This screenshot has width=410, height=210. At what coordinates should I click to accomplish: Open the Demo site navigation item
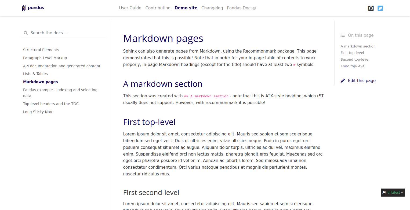coord(186,8)
